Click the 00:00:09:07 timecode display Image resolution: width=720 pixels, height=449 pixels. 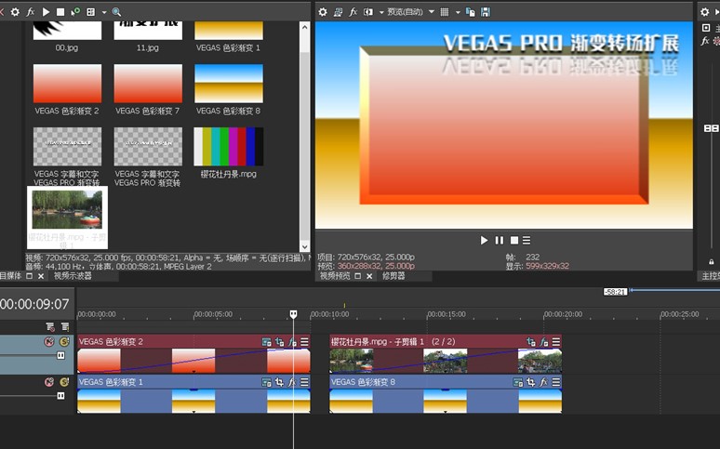(x=34, y=304)
